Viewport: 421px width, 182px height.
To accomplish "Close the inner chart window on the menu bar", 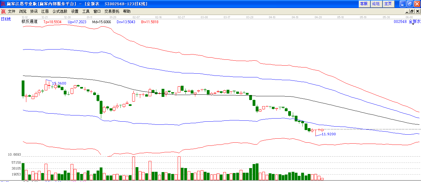I will 418,11.
